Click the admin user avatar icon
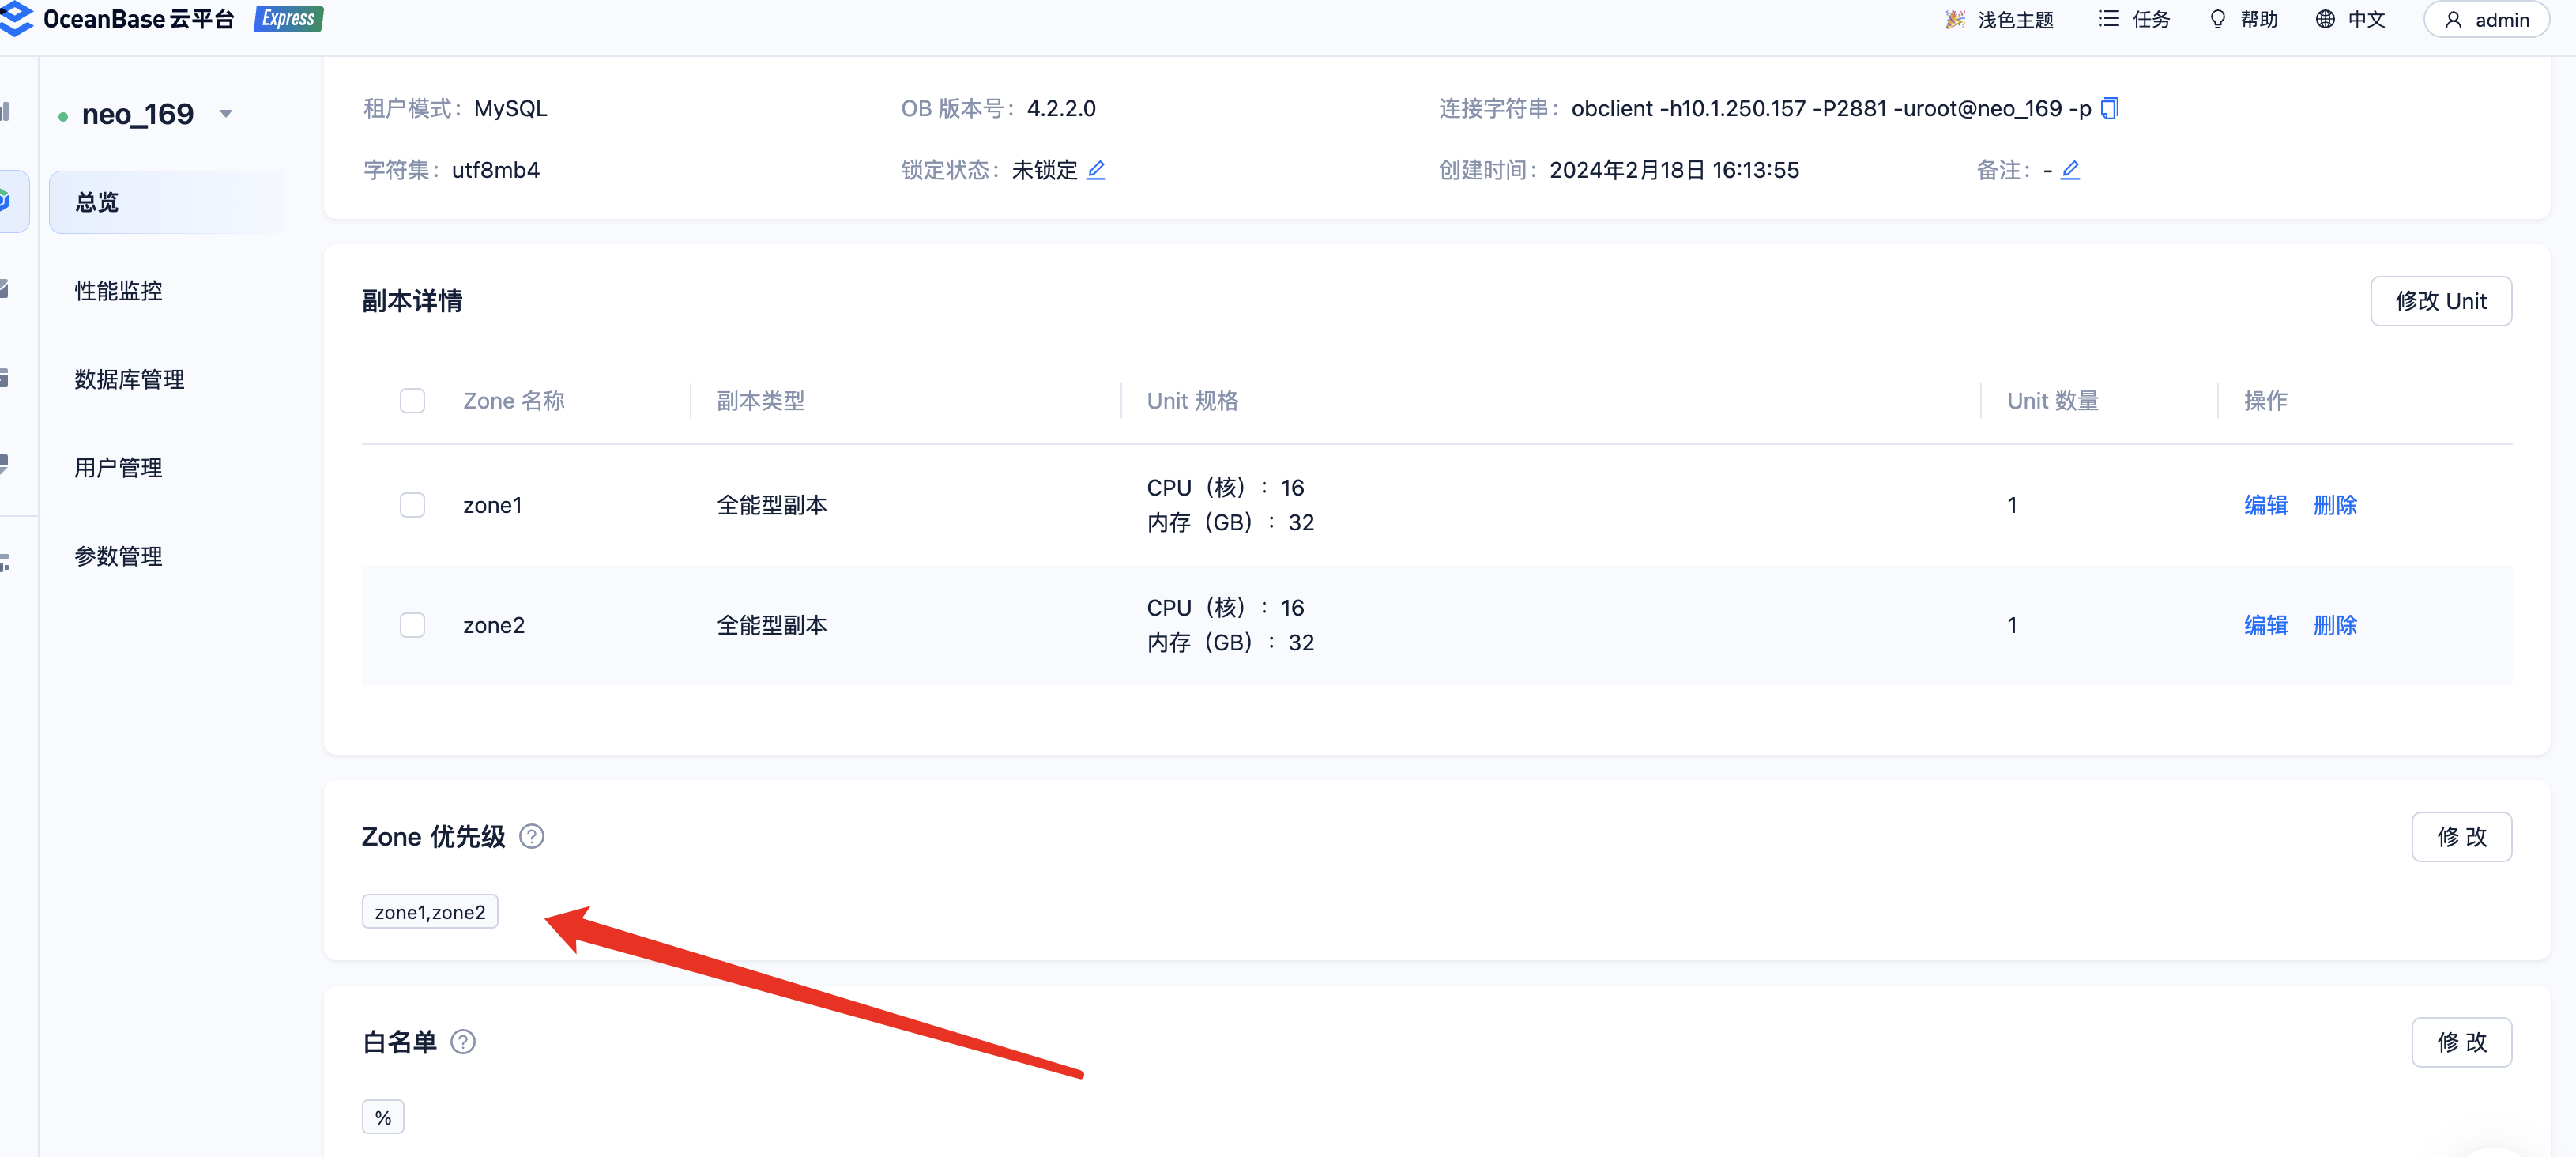 (2454, 20)
